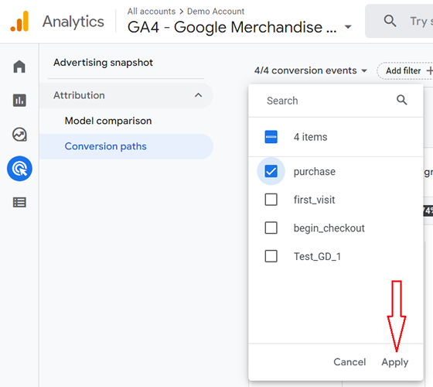Viewport: 433px width, 387px height.
Task: Open the 4/4 conversion events dropdown
Action: pyautogui.click(x=311, y=70)
